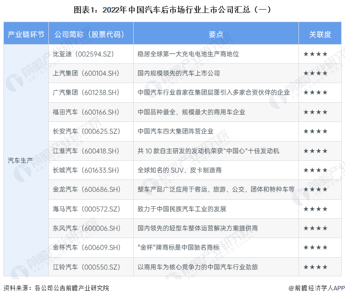Click 中国汽车行业首家在集团层面引入多家合资伙伴的企业
Screen dimensions: 345x298
tap(213, 93)
